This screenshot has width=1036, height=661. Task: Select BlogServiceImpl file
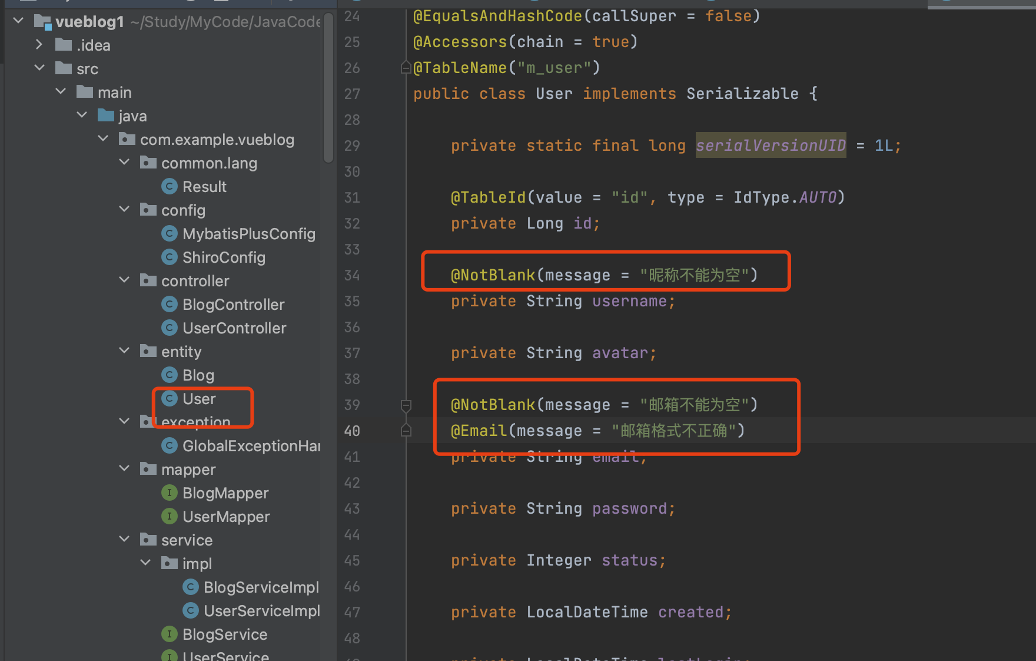point(261,587)
